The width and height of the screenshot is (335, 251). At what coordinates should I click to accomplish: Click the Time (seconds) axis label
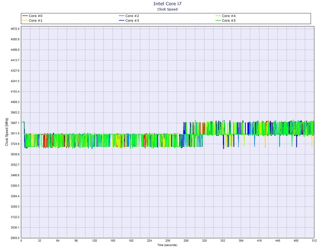click(x=167, y=245)
